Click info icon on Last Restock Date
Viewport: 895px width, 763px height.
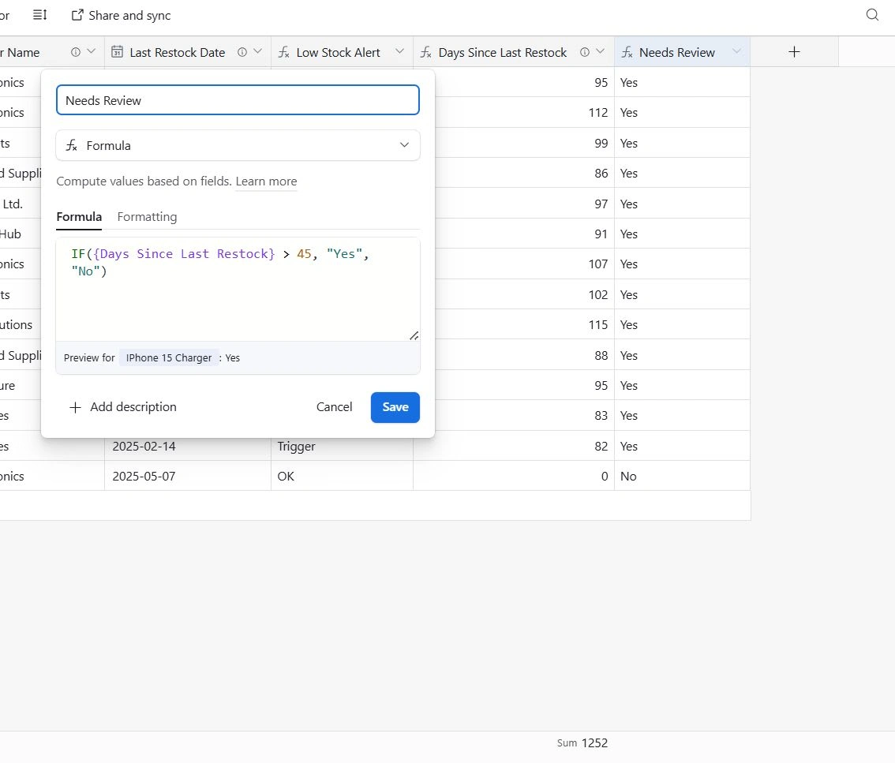pos(242,52)
